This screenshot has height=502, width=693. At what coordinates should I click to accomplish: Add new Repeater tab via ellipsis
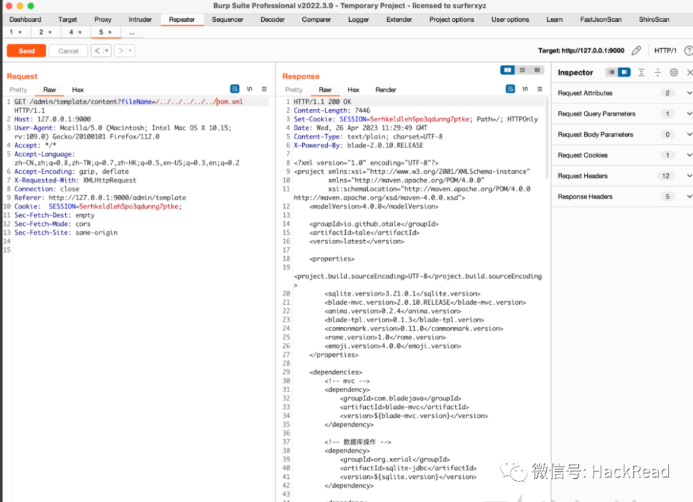[x=132, y=32]
